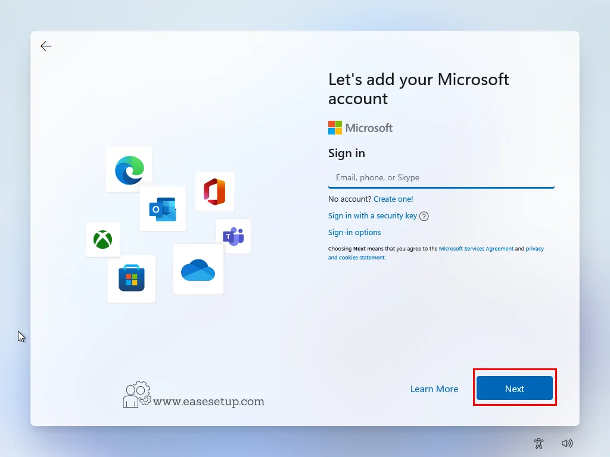
Task: Open the privacy and cookies statement link
Action: pos(435,253)
